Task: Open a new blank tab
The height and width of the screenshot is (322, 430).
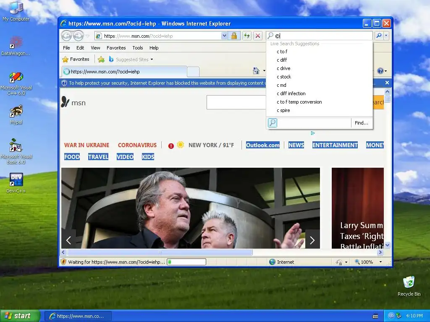Action: click(193, 72)
